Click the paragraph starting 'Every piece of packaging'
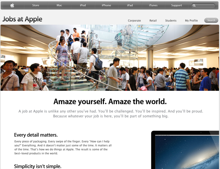Image resolution: width=220 pixels, height=169 pixels. [x=63, y=147]
